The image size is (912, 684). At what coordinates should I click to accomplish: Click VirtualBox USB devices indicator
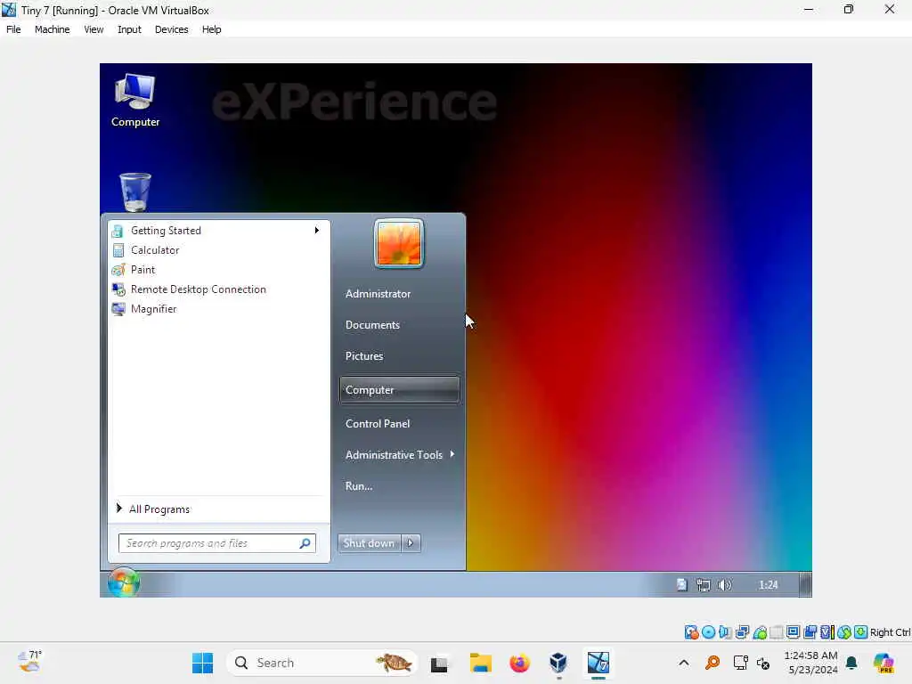760,632
